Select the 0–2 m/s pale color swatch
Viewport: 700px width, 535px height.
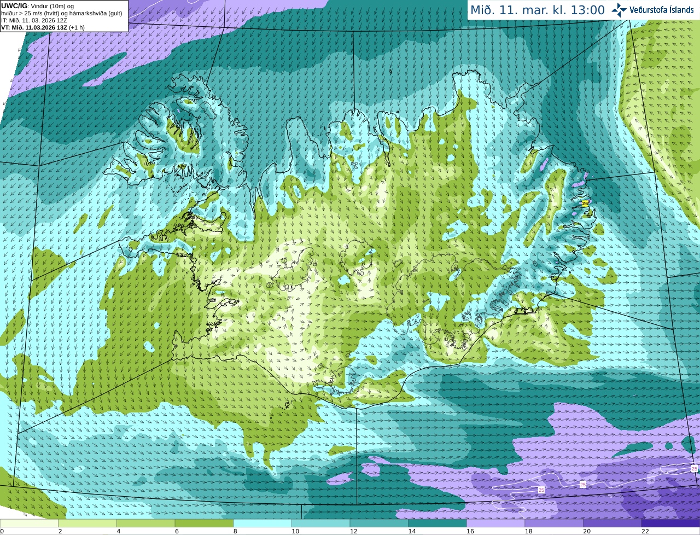[29, 523]
